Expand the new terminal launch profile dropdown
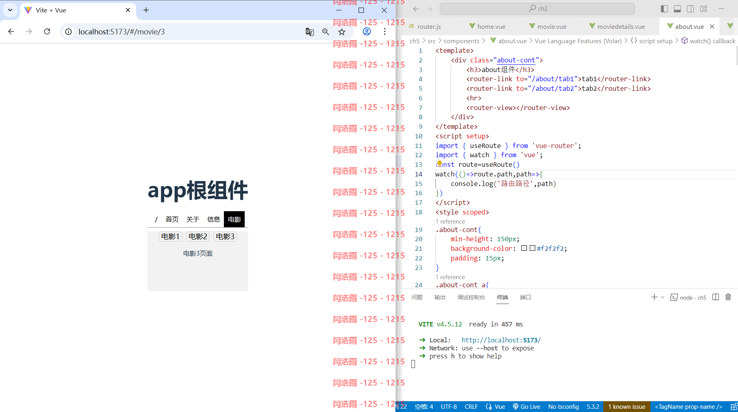Viewport: 738px width, 412px height. coord(662,297)
